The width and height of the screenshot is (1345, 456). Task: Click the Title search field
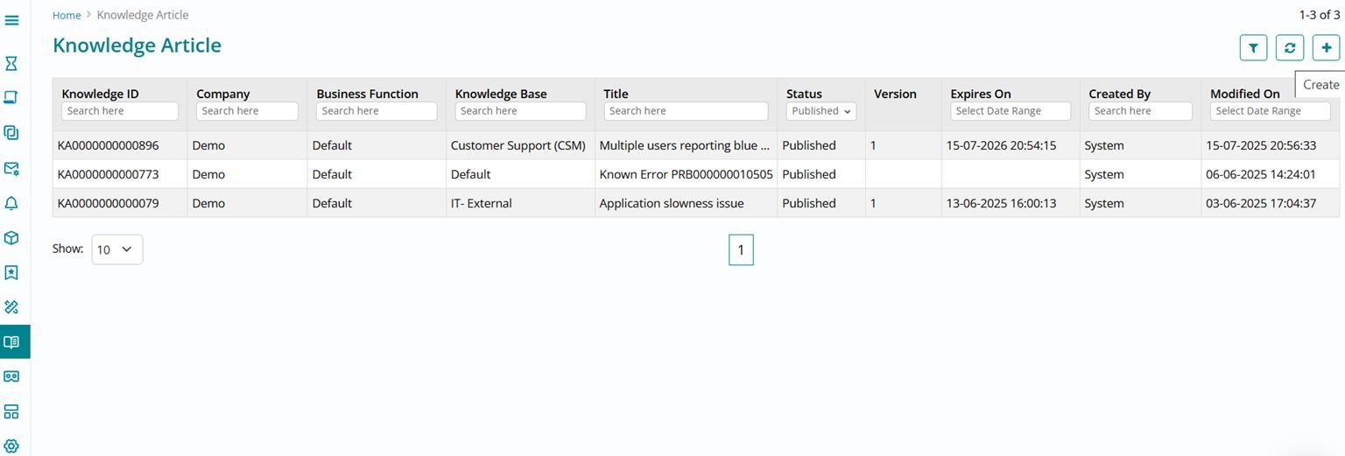[686, 111]
